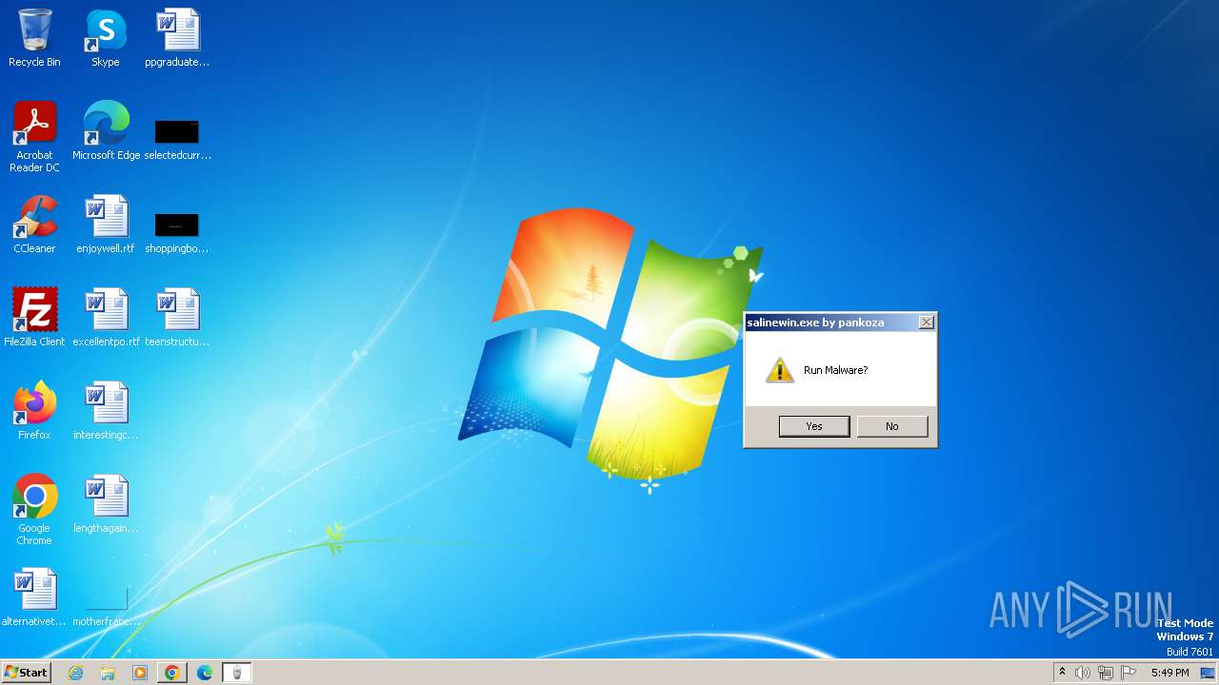1219x685 pixels.
Task: Select the selectedcurr file icon
Action: pos(177,138)
